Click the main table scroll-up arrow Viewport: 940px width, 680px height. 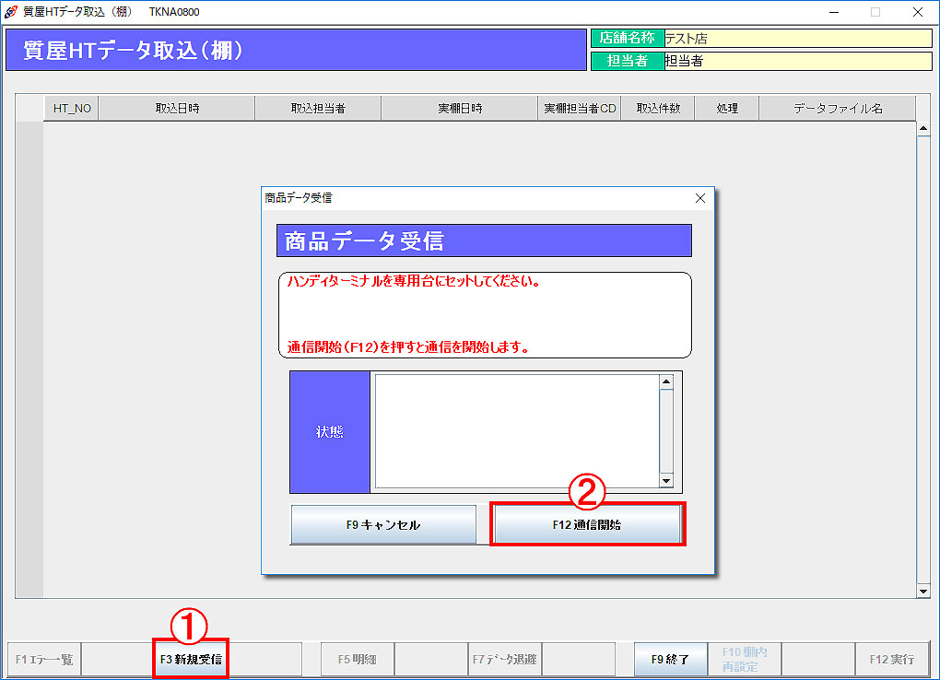tap(923, 128)
